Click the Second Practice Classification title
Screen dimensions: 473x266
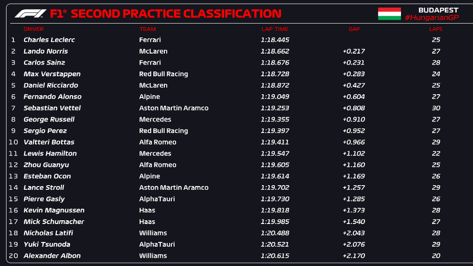point(176,14)
